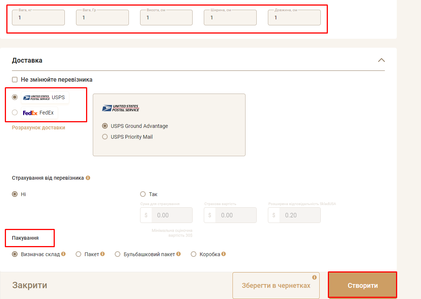Viewport: 421px width, 299px height.
Task: Select Пакет packaging option
Action: [x=78, y=254]
